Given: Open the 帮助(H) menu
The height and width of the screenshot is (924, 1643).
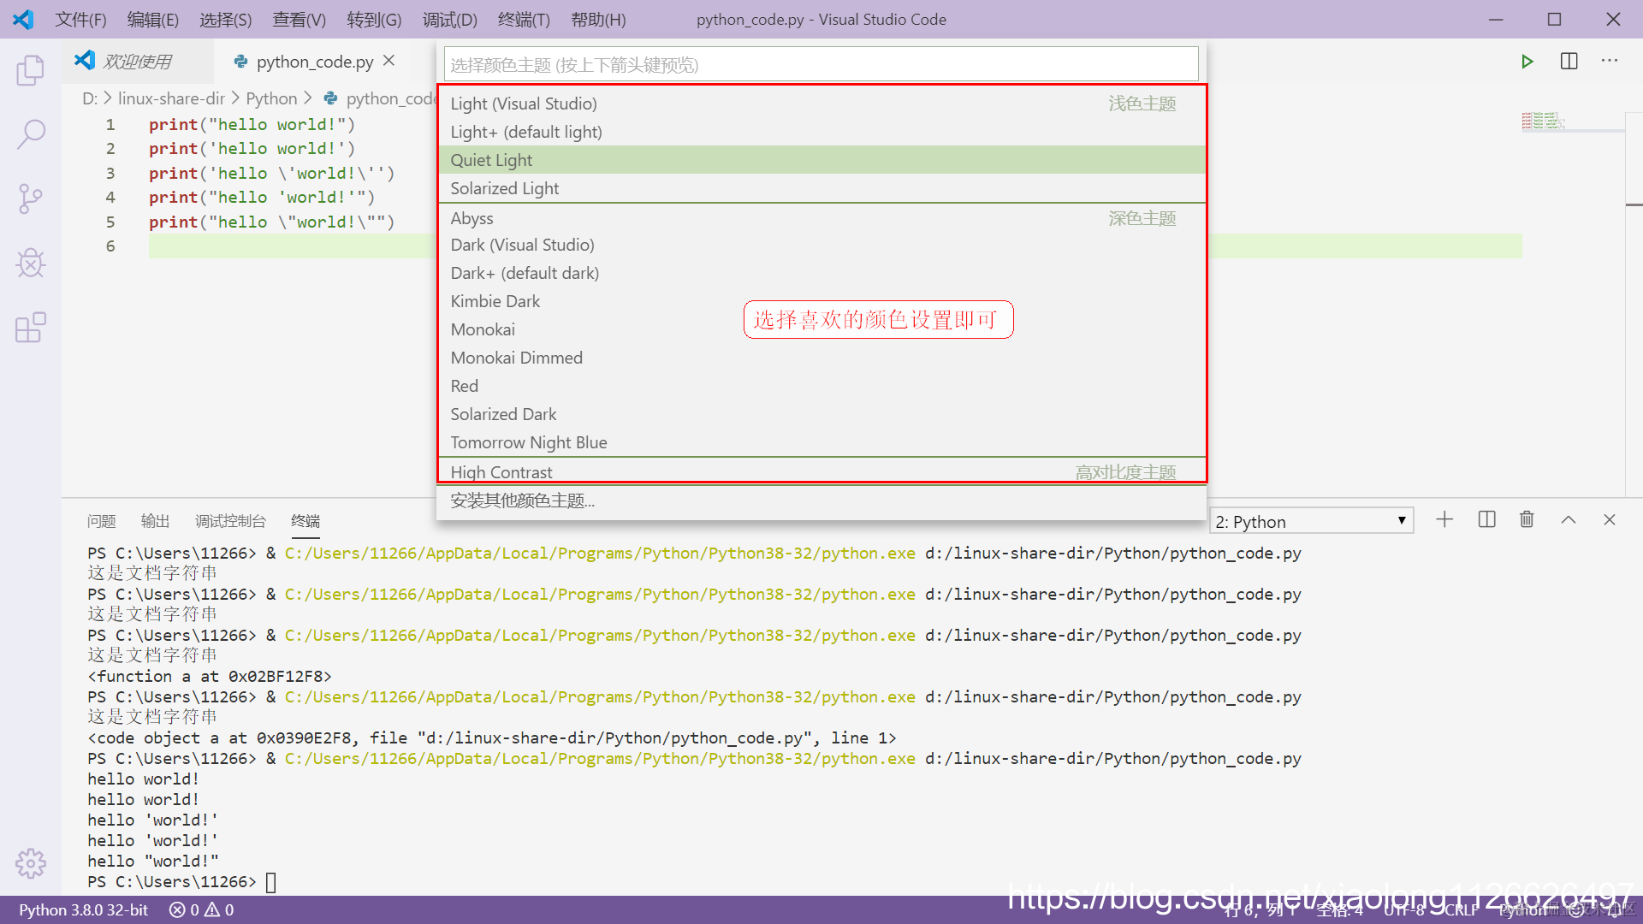Looking at the screenshot, I should tap(598, 19).
